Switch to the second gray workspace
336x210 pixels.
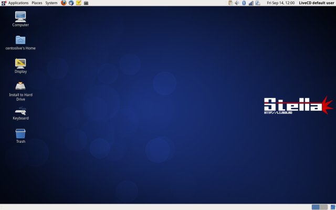click(x=323, y=207)
